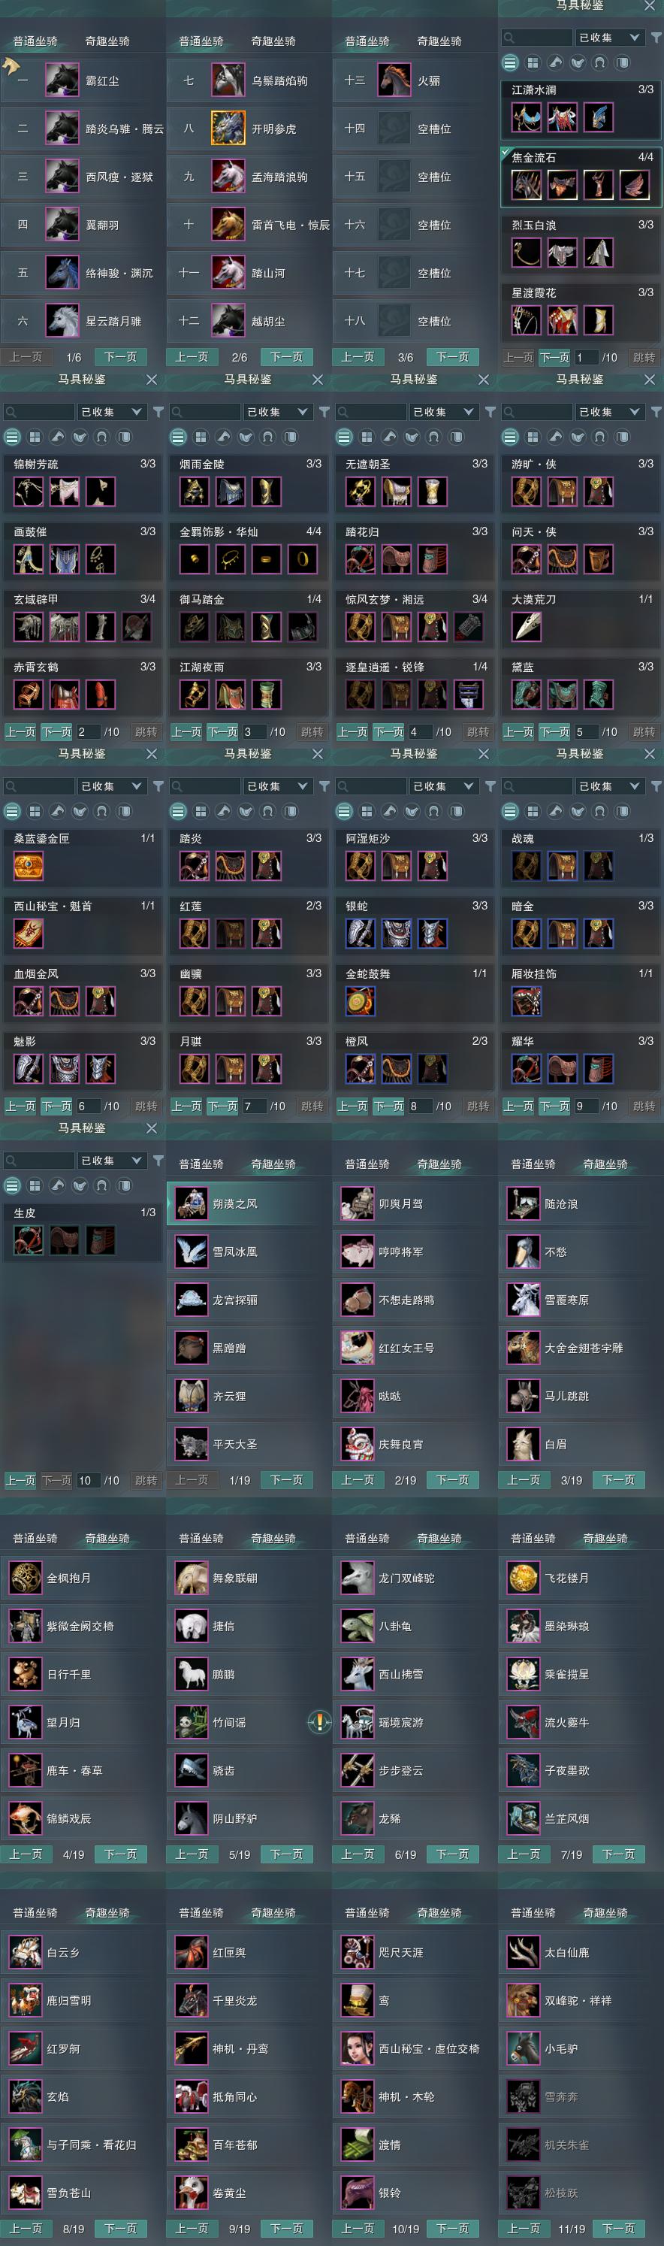The image size is (664, 2246).
Task: Click the page number field showing 5
Action: pyautogui.click(x=586, y=731)
